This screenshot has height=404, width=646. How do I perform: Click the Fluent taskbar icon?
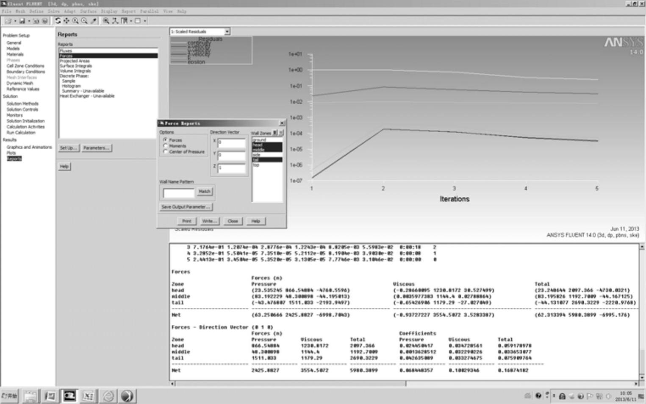pos(69,396)
